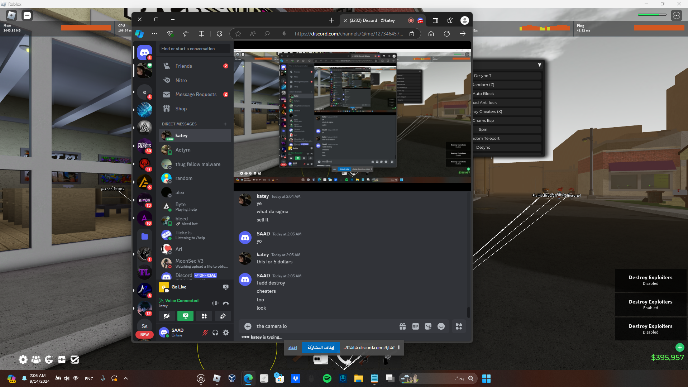Viewport: 688px width, 387px height.
Task: Open Edge extensions puzzle icon
Action: 219,34
